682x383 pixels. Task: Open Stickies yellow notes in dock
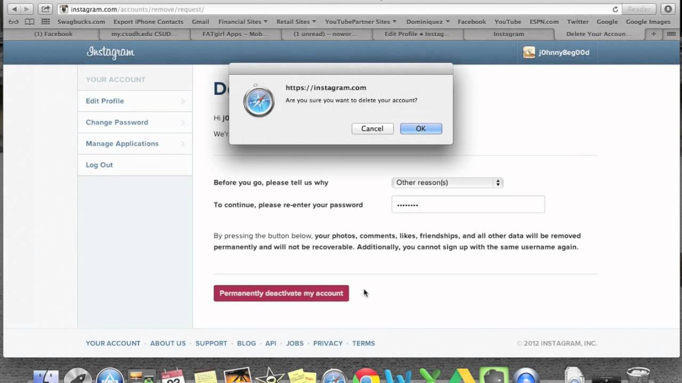click(x=302, y=376)
